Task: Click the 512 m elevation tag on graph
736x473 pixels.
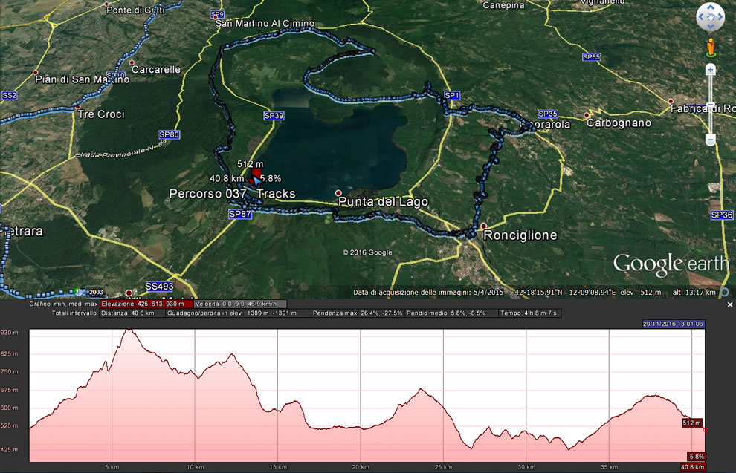Action: 691,423
